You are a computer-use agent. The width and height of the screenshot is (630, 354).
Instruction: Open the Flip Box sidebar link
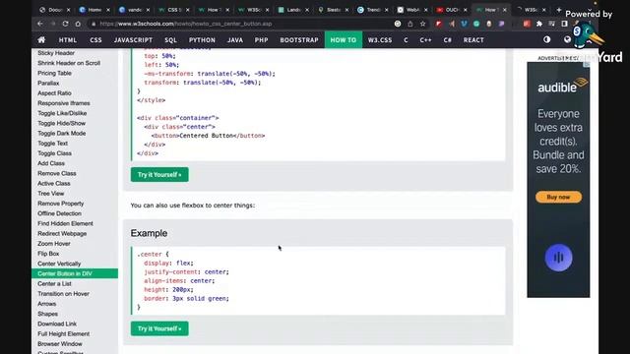click(x=48, y=254)
